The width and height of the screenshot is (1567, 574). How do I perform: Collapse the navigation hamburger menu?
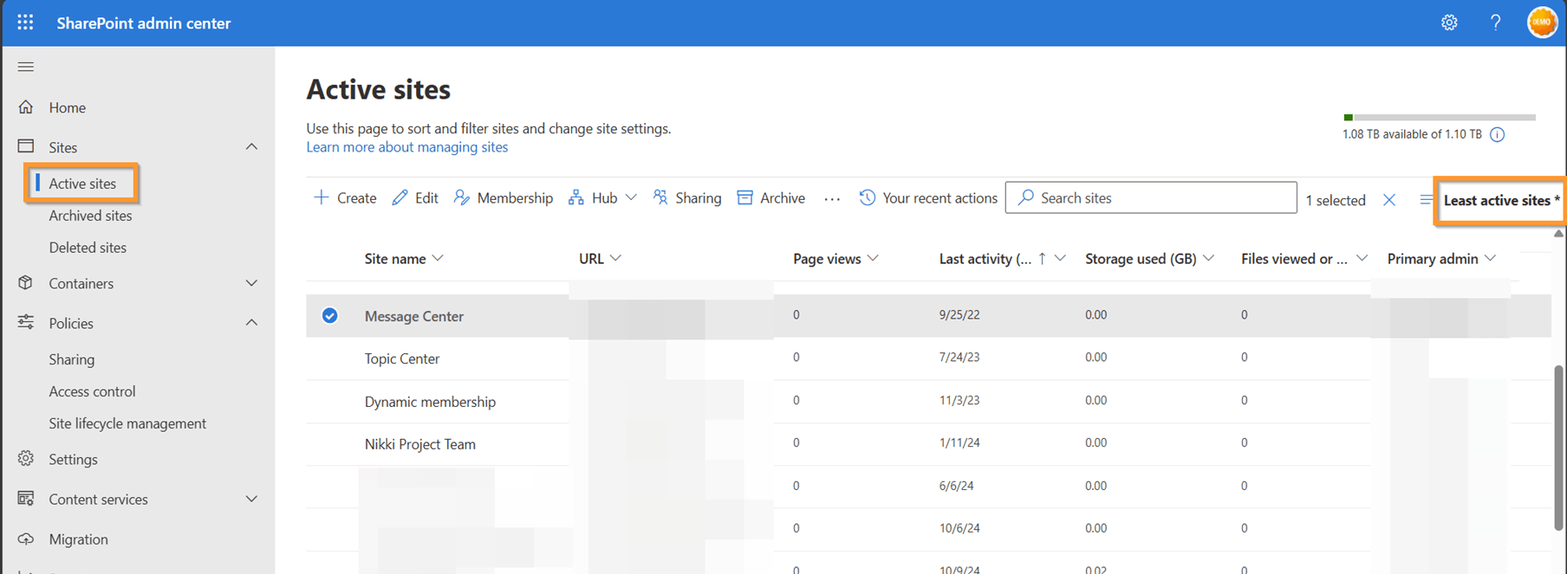point(26,67)
